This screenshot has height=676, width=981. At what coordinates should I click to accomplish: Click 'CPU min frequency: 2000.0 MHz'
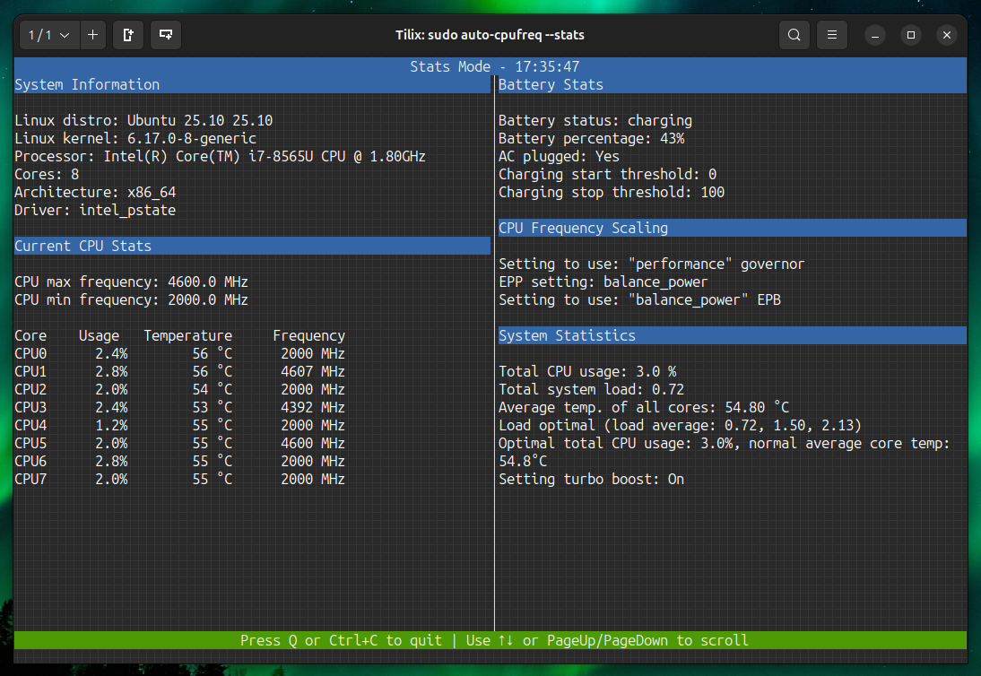coord(132,300)
